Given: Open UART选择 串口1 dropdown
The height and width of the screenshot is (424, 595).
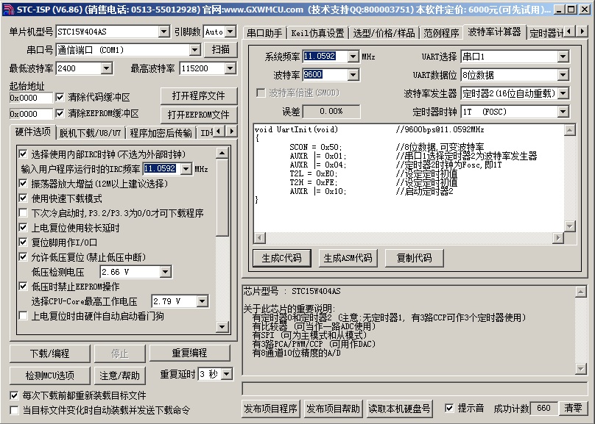Looking at the screenshot, I should pyautogui.click(x=563, y=57).
